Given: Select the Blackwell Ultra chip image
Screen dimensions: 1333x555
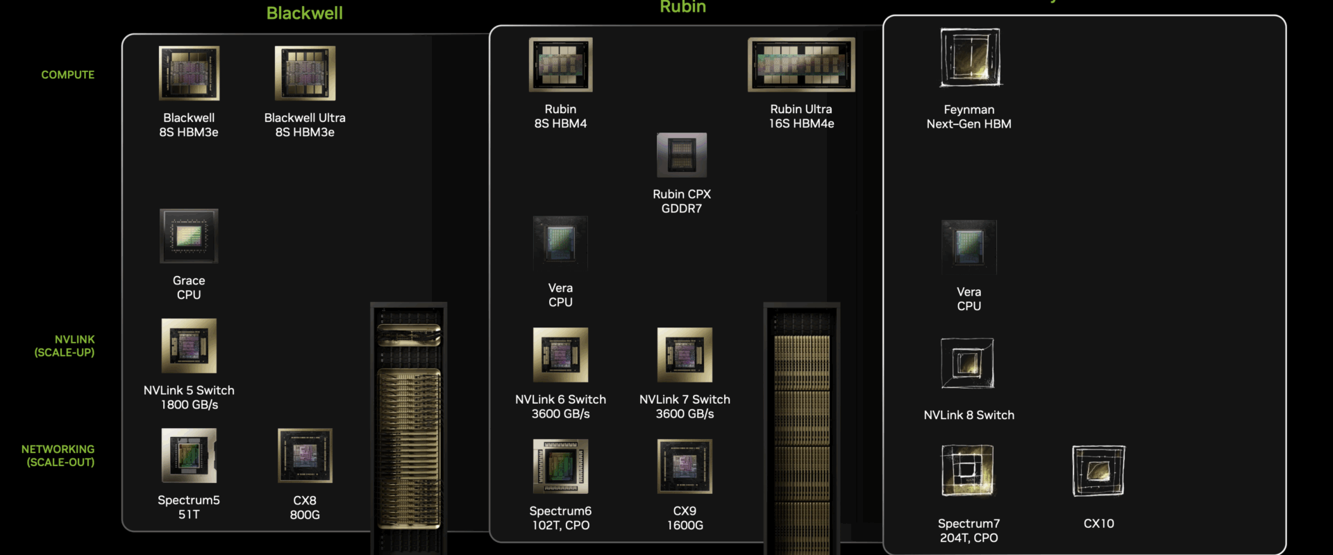Looking at the screenshot, I should (x=305, y=74).
